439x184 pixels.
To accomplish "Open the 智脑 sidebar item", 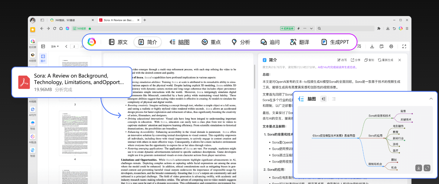I will (33, 153).
